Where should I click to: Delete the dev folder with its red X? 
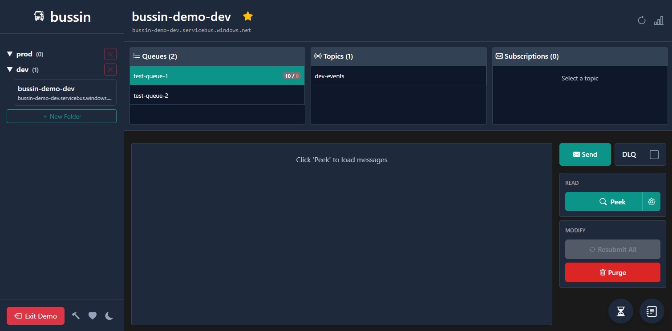click(110, 70)
